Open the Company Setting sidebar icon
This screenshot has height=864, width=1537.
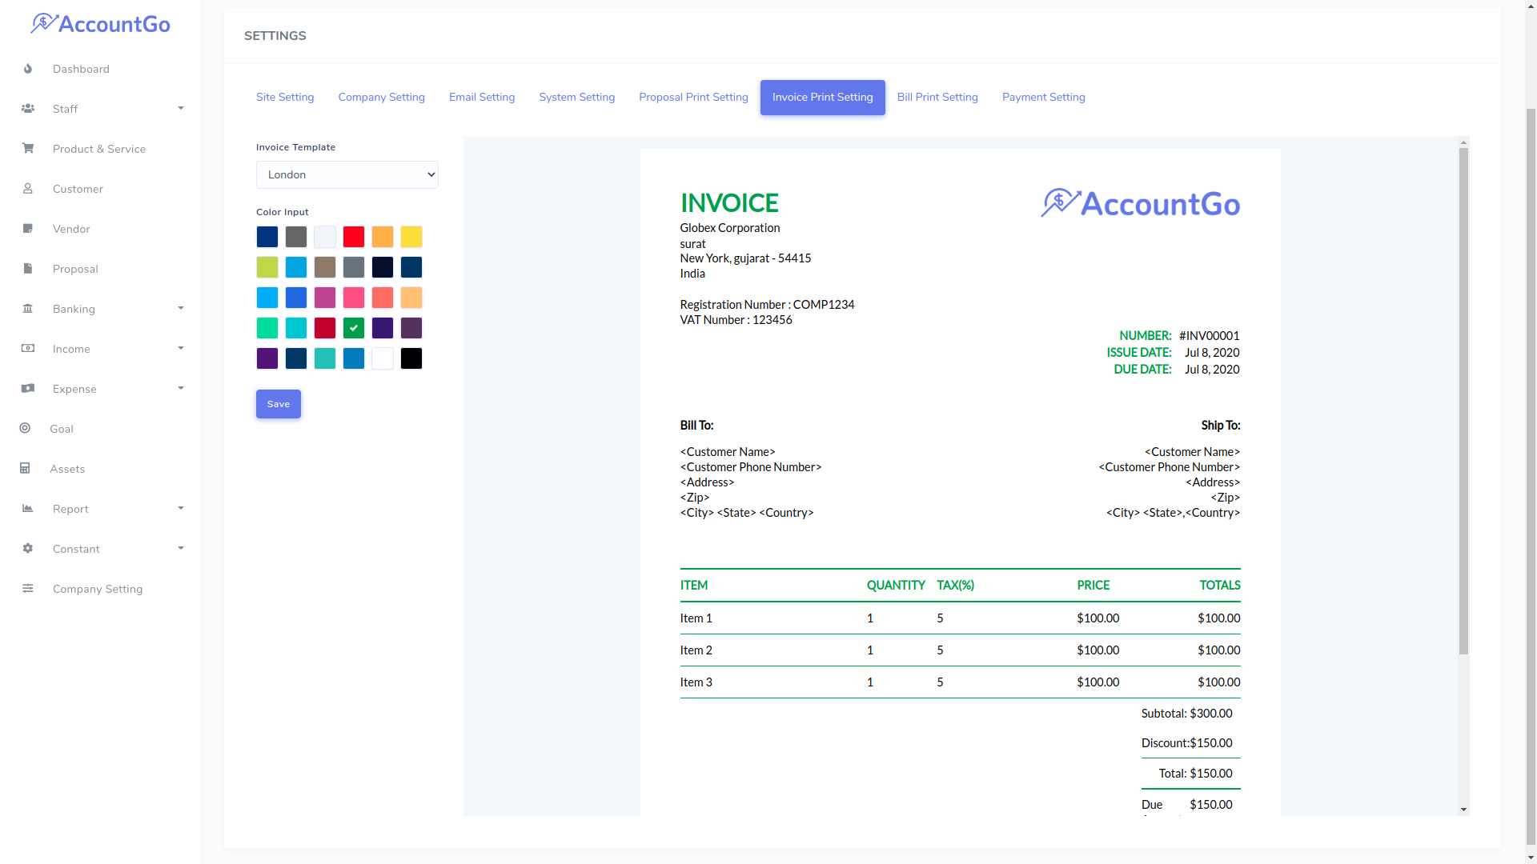coord(28,589)
